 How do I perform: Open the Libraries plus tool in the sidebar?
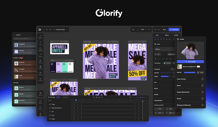coord(40,36)
